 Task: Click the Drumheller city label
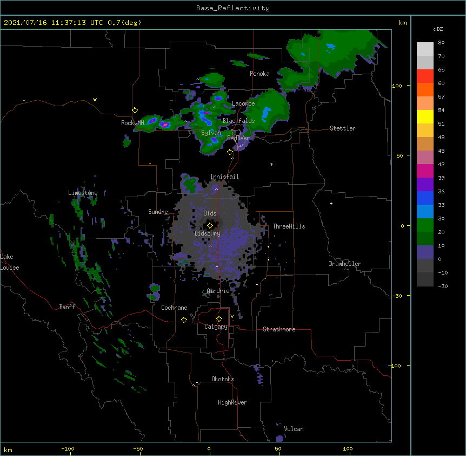pos(345,264)
